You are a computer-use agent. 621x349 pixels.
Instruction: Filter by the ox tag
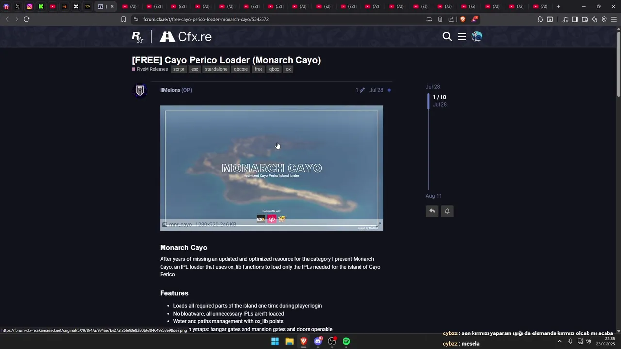288,69
